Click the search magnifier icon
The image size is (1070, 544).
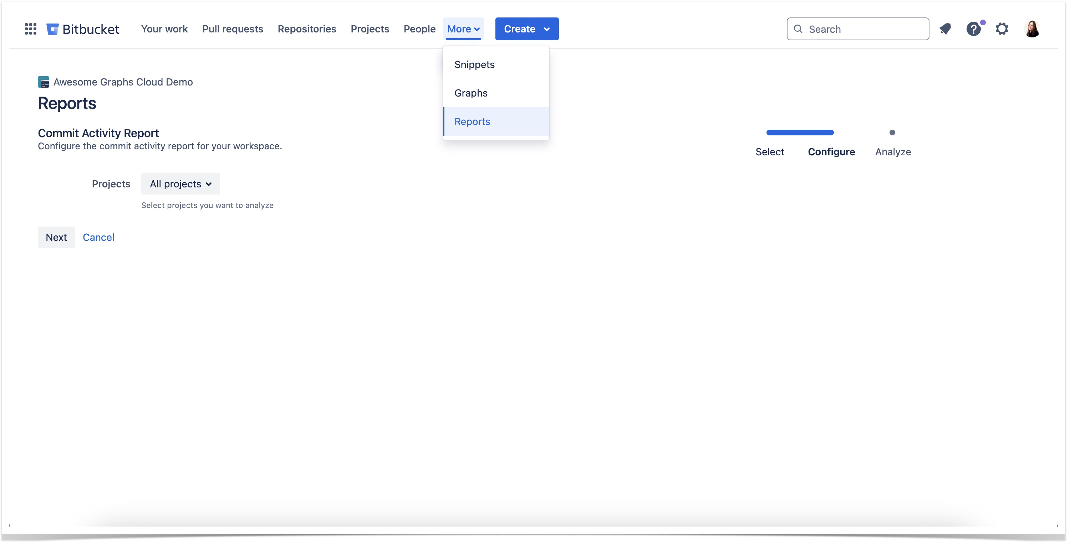798,29
